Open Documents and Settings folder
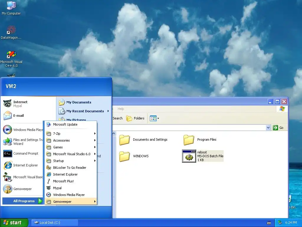The width and height of the screenshot is (302, 227). point(143,140)
